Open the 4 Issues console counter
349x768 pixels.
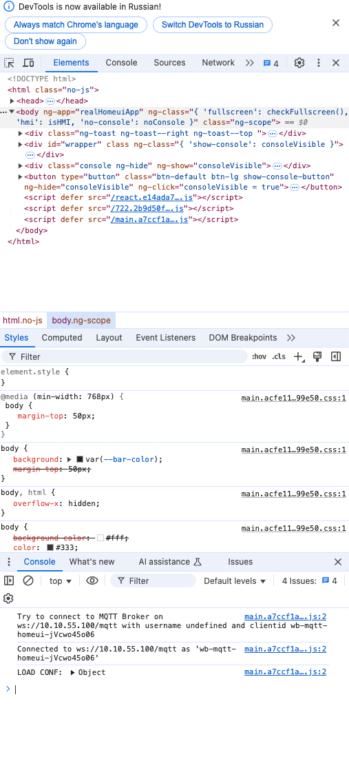pyautogui.click(x=309, y=581)
